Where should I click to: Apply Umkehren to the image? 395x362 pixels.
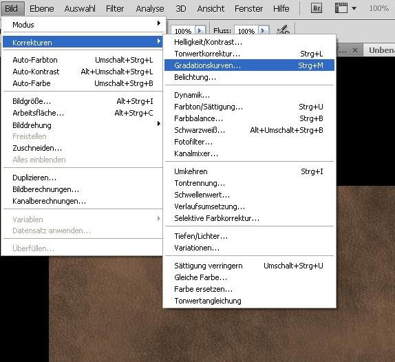(x=249, y=171)
